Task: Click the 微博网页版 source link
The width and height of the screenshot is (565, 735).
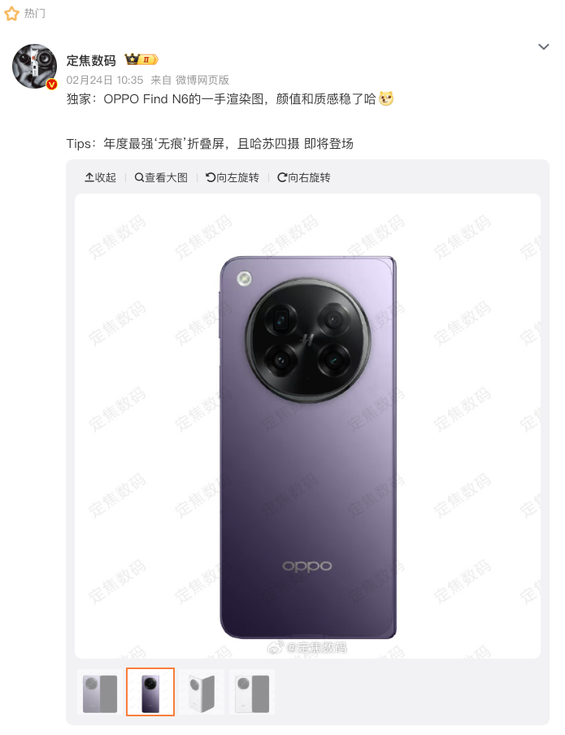Action: 202,80
